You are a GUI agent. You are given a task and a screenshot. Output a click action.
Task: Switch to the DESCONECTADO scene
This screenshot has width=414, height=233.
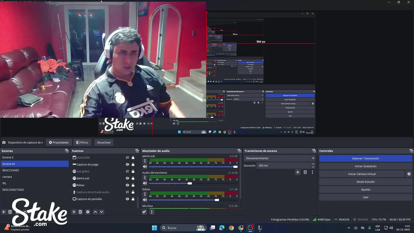[x=34, y=190]
